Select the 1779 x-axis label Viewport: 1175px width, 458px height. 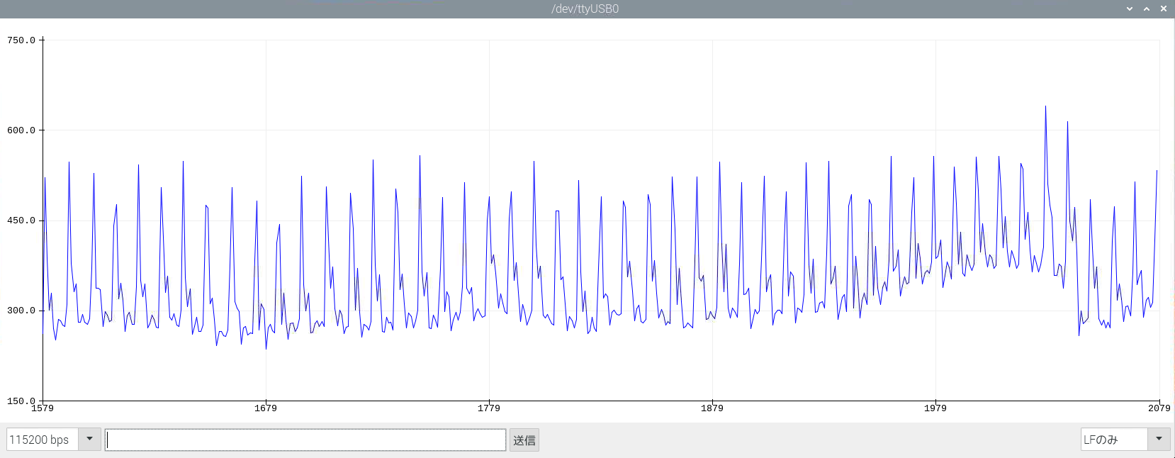(x=489, y=408)
